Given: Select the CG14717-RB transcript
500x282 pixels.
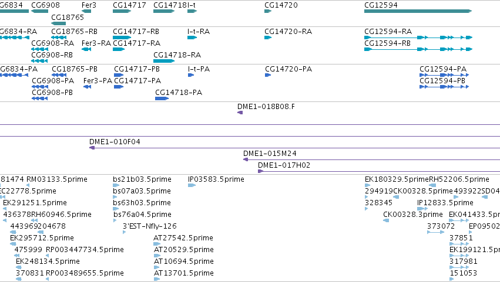Looking at the screenshot, I should point(122,38).
